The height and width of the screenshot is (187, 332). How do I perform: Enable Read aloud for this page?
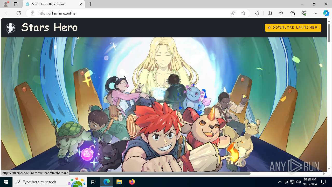pos(233,13)
